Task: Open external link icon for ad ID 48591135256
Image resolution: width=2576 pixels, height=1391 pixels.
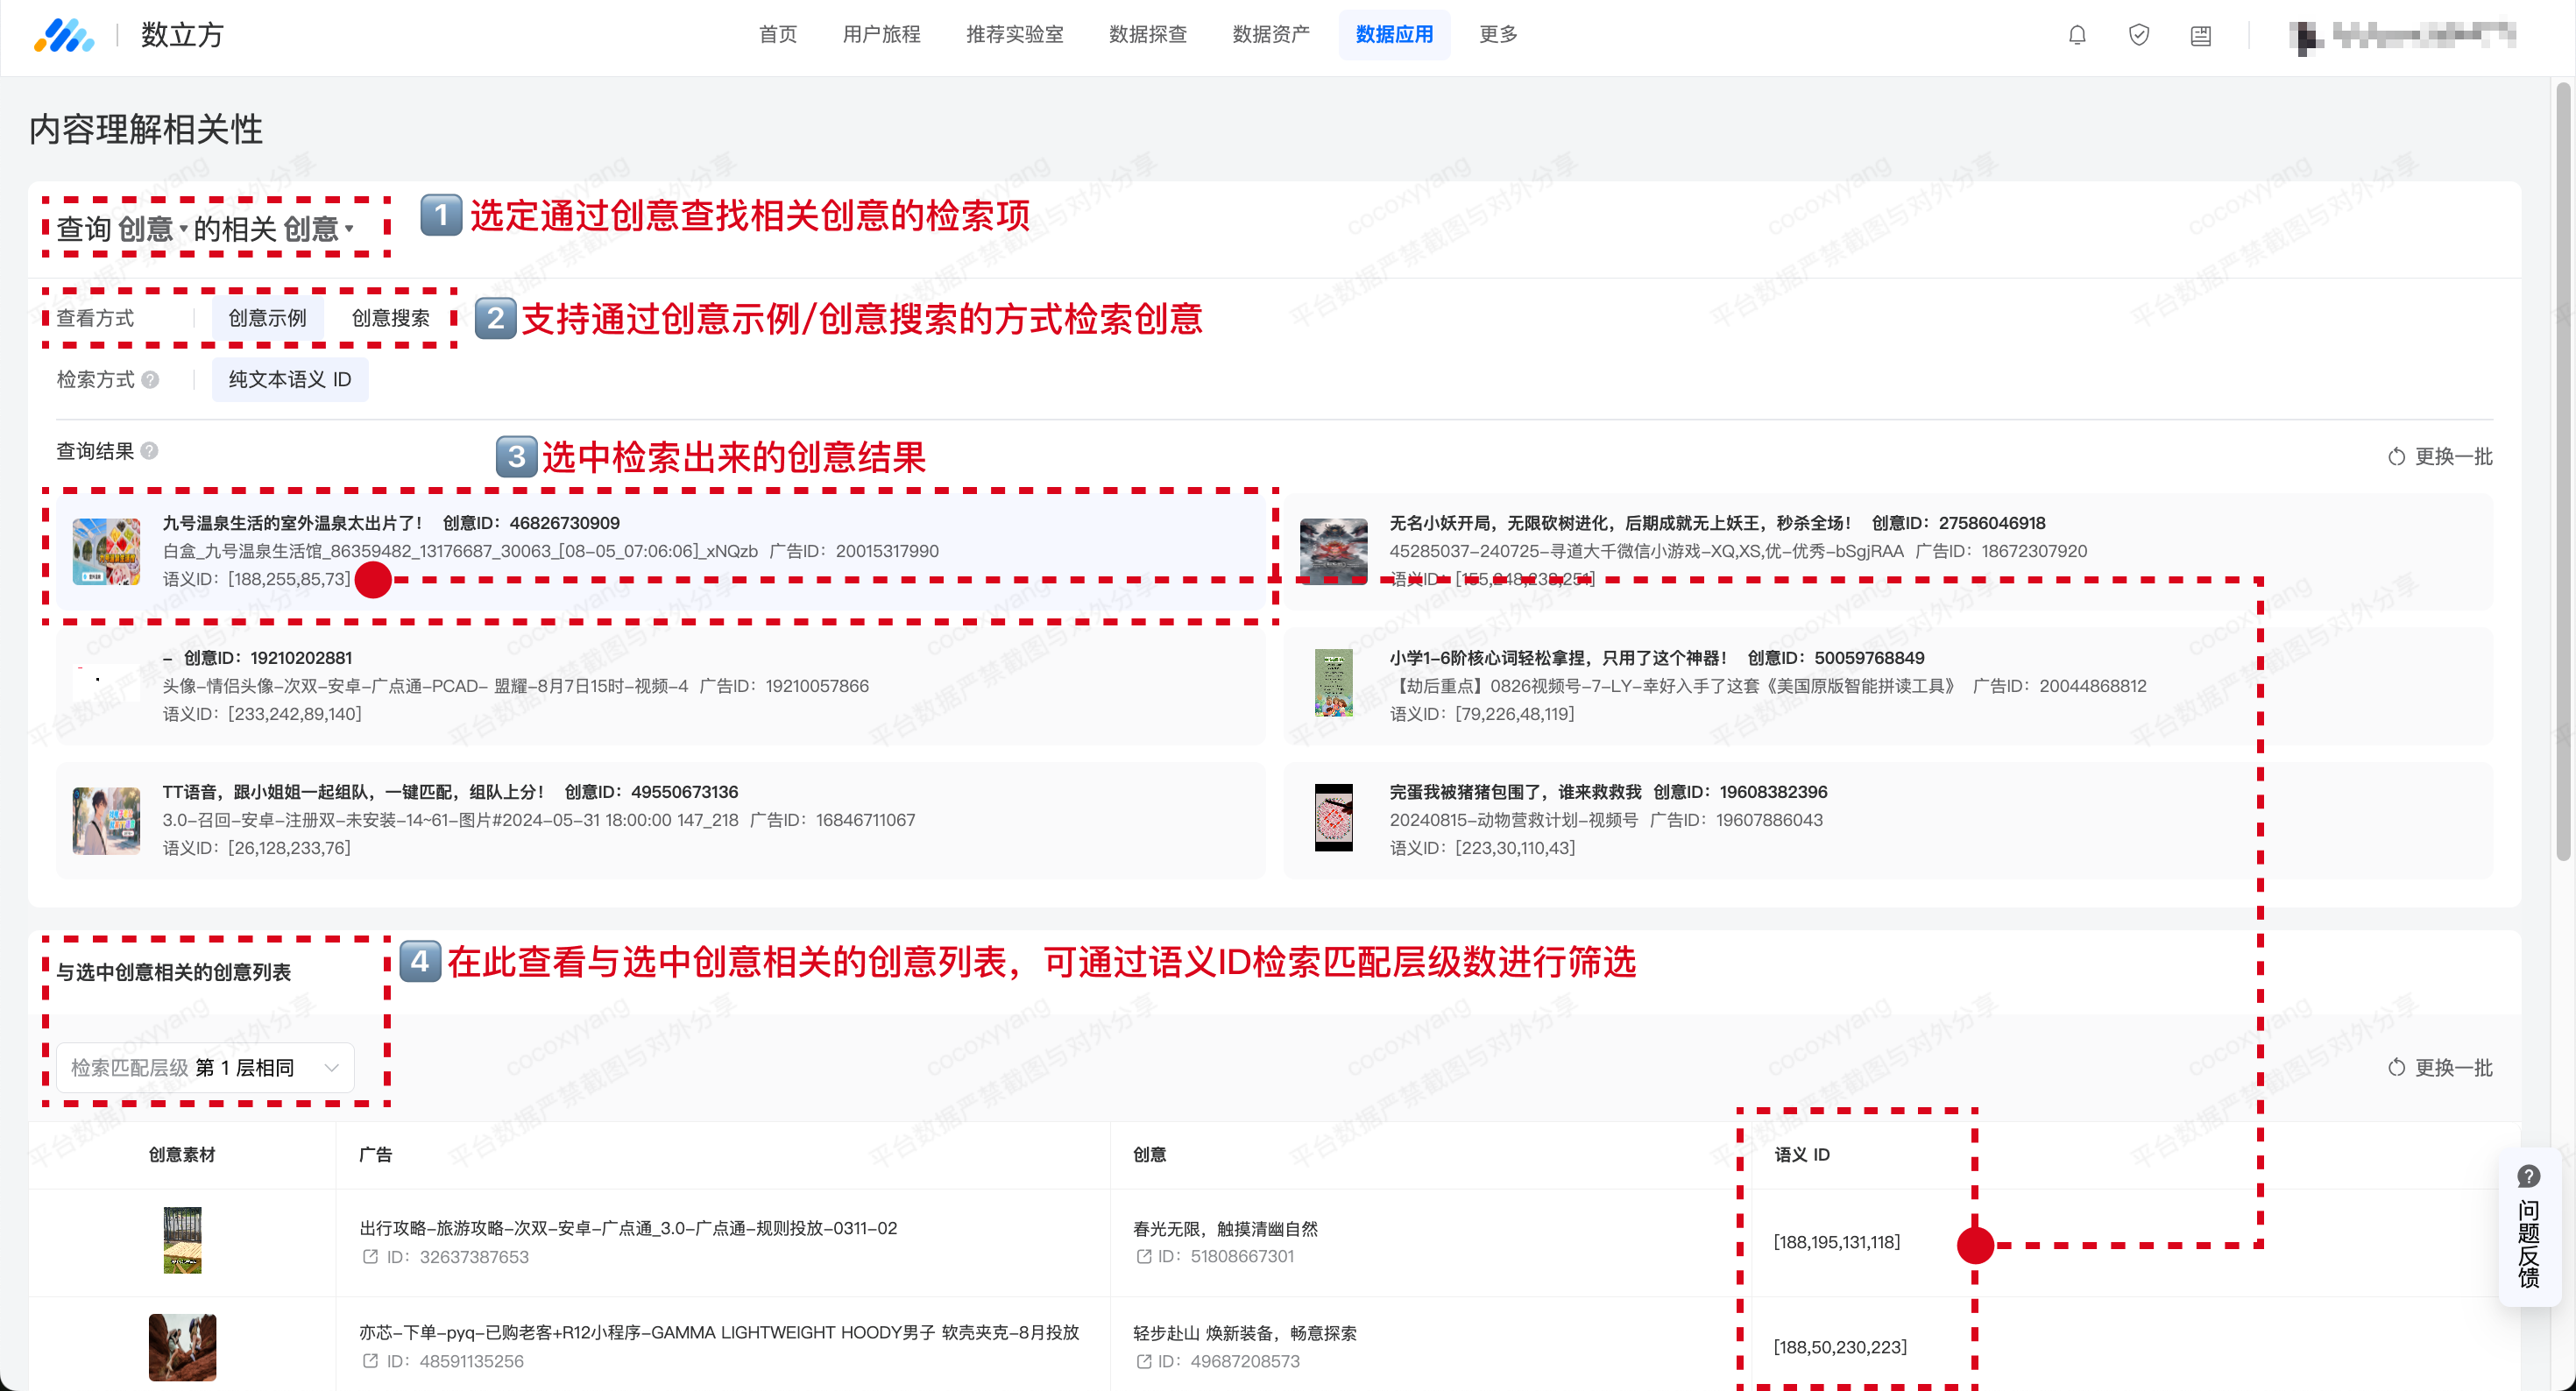Action: coord(371,1361)
